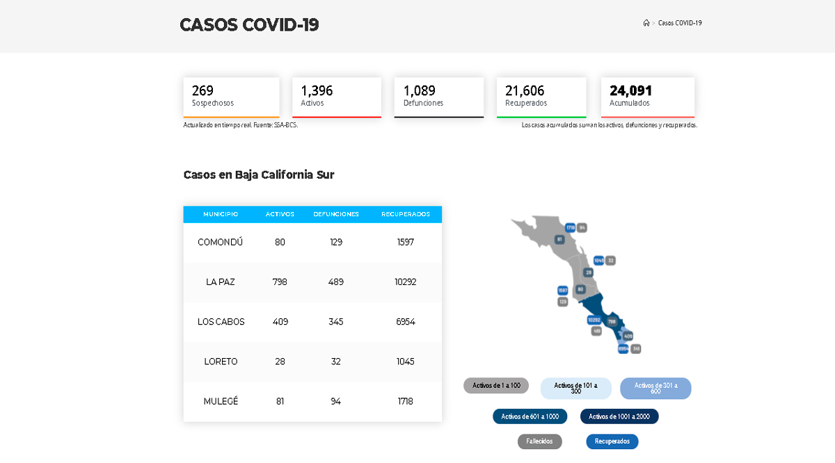The image size is (835, 463).
Task: Select the LORETO municipality row
Action: tap(312, 362)
